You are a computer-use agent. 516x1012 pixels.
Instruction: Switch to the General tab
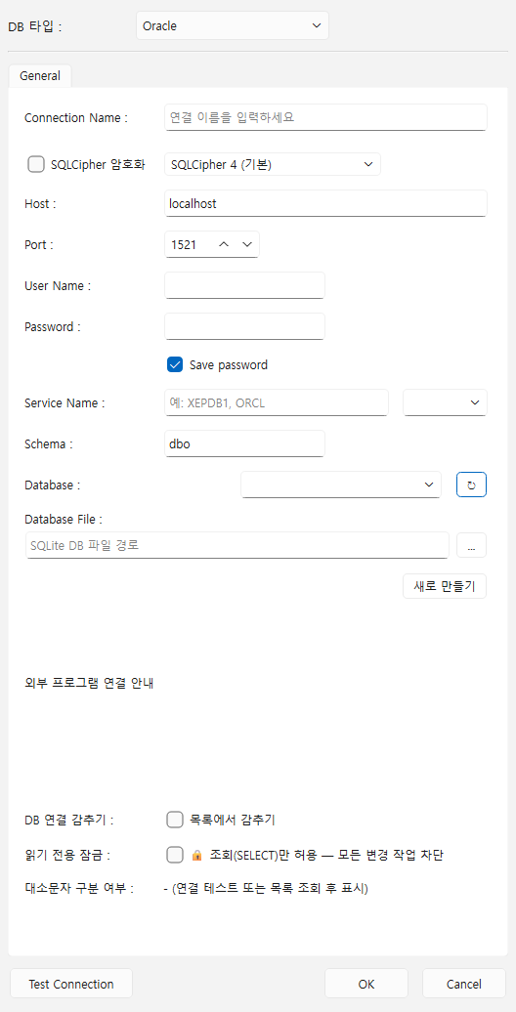coord(40,75)
